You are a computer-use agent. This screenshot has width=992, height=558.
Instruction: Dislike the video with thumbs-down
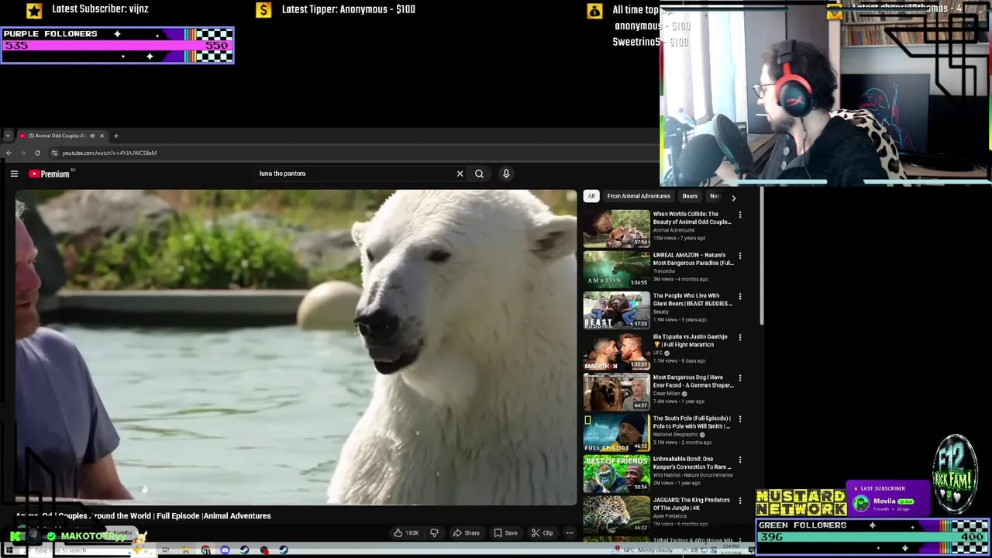(434, 532)
